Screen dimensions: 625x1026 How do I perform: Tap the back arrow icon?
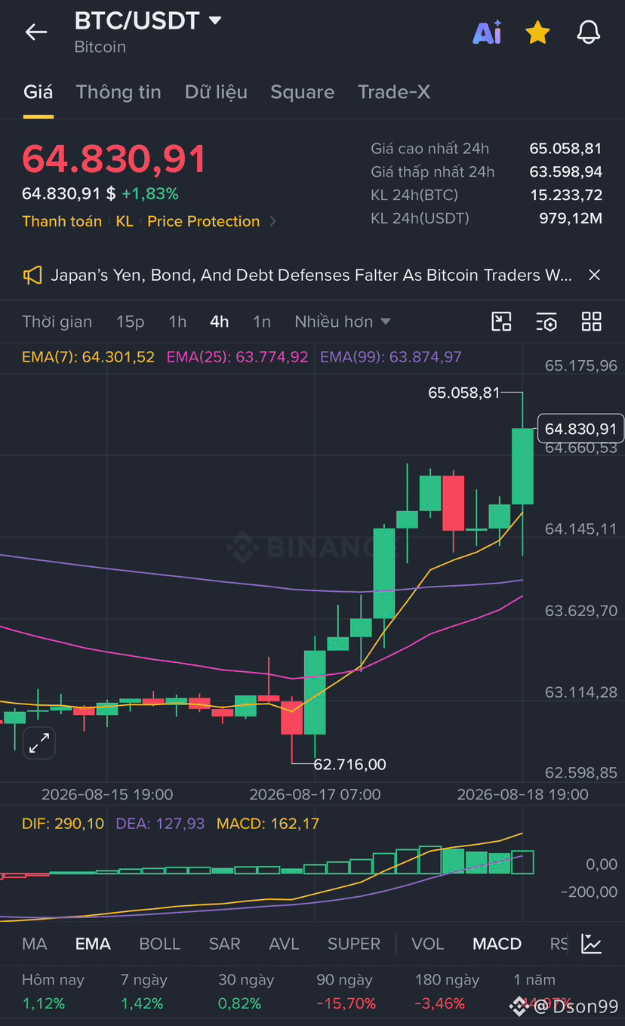click(36, 32)
